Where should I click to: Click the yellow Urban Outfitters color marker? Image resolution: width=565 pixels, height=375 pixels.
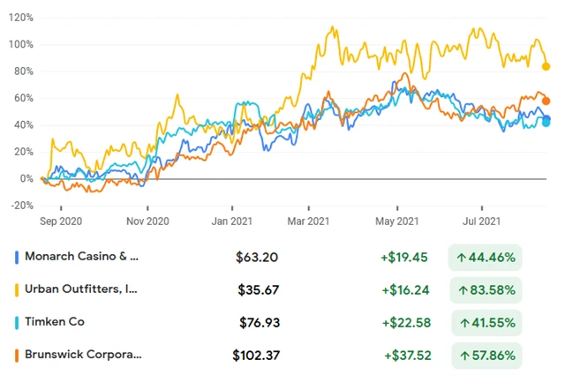tap(18, 289)
